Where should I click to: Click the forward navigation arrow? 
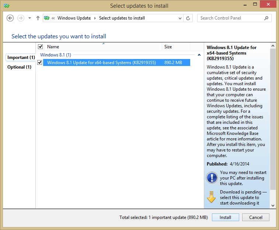click(x=21, y=18)
